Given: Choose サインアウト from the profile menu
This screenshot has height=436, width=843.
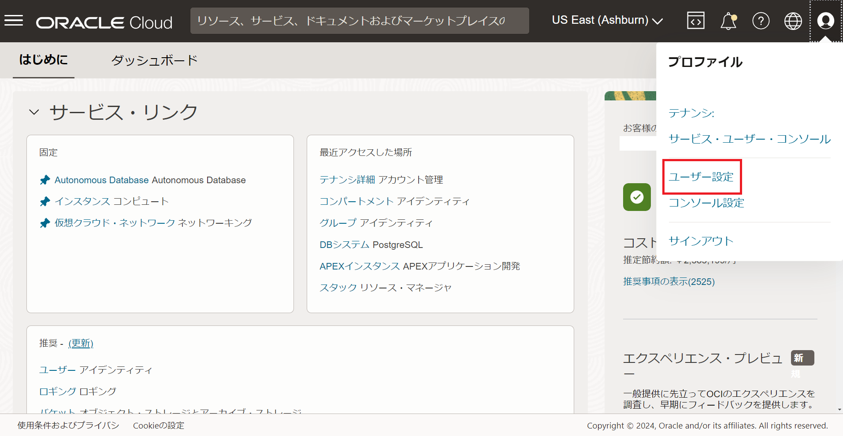Looking at the screenshot, I should pyautogui.click(x=701, y=241).
